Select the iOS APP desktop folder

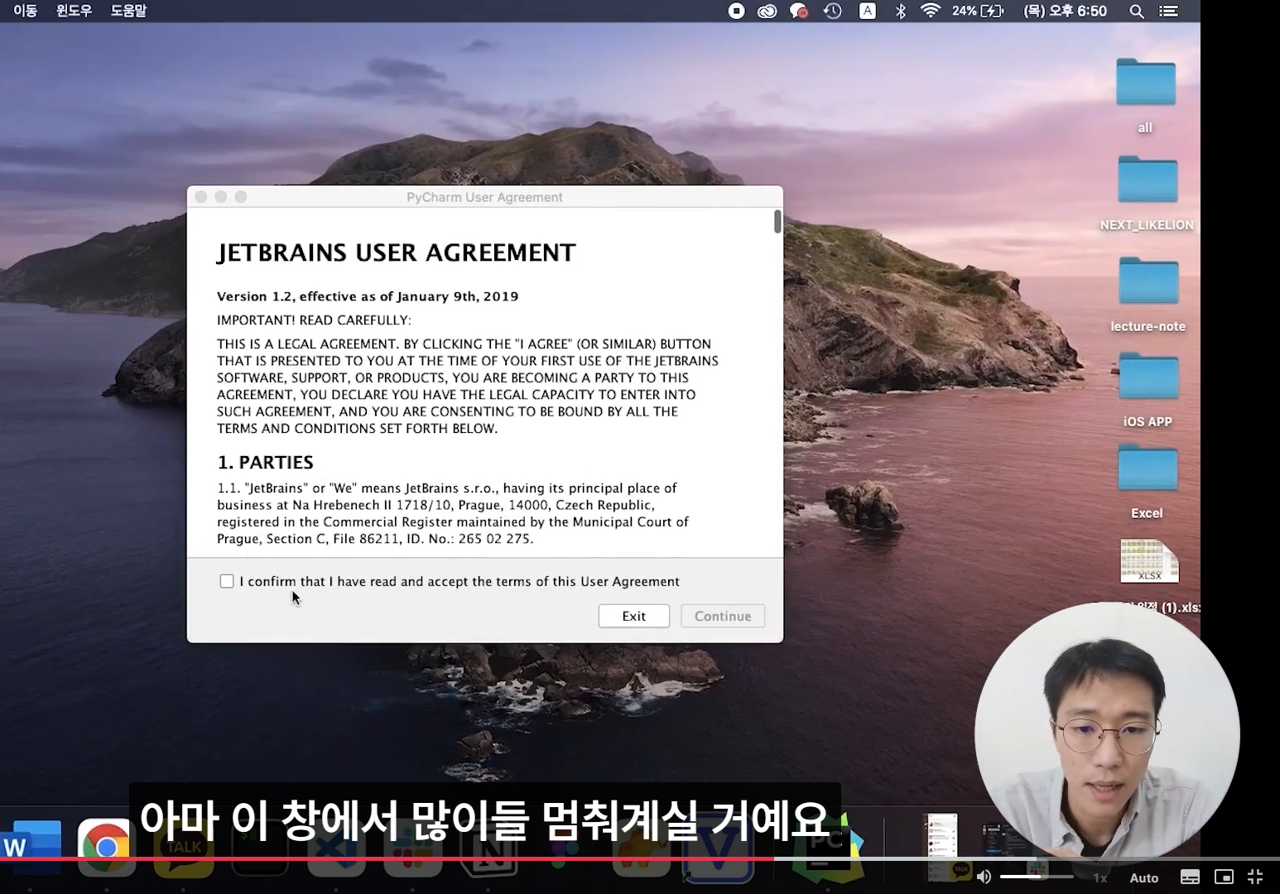1148,377
